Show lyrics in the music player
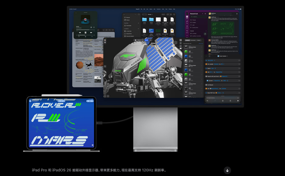 click(x=79, y=37)
